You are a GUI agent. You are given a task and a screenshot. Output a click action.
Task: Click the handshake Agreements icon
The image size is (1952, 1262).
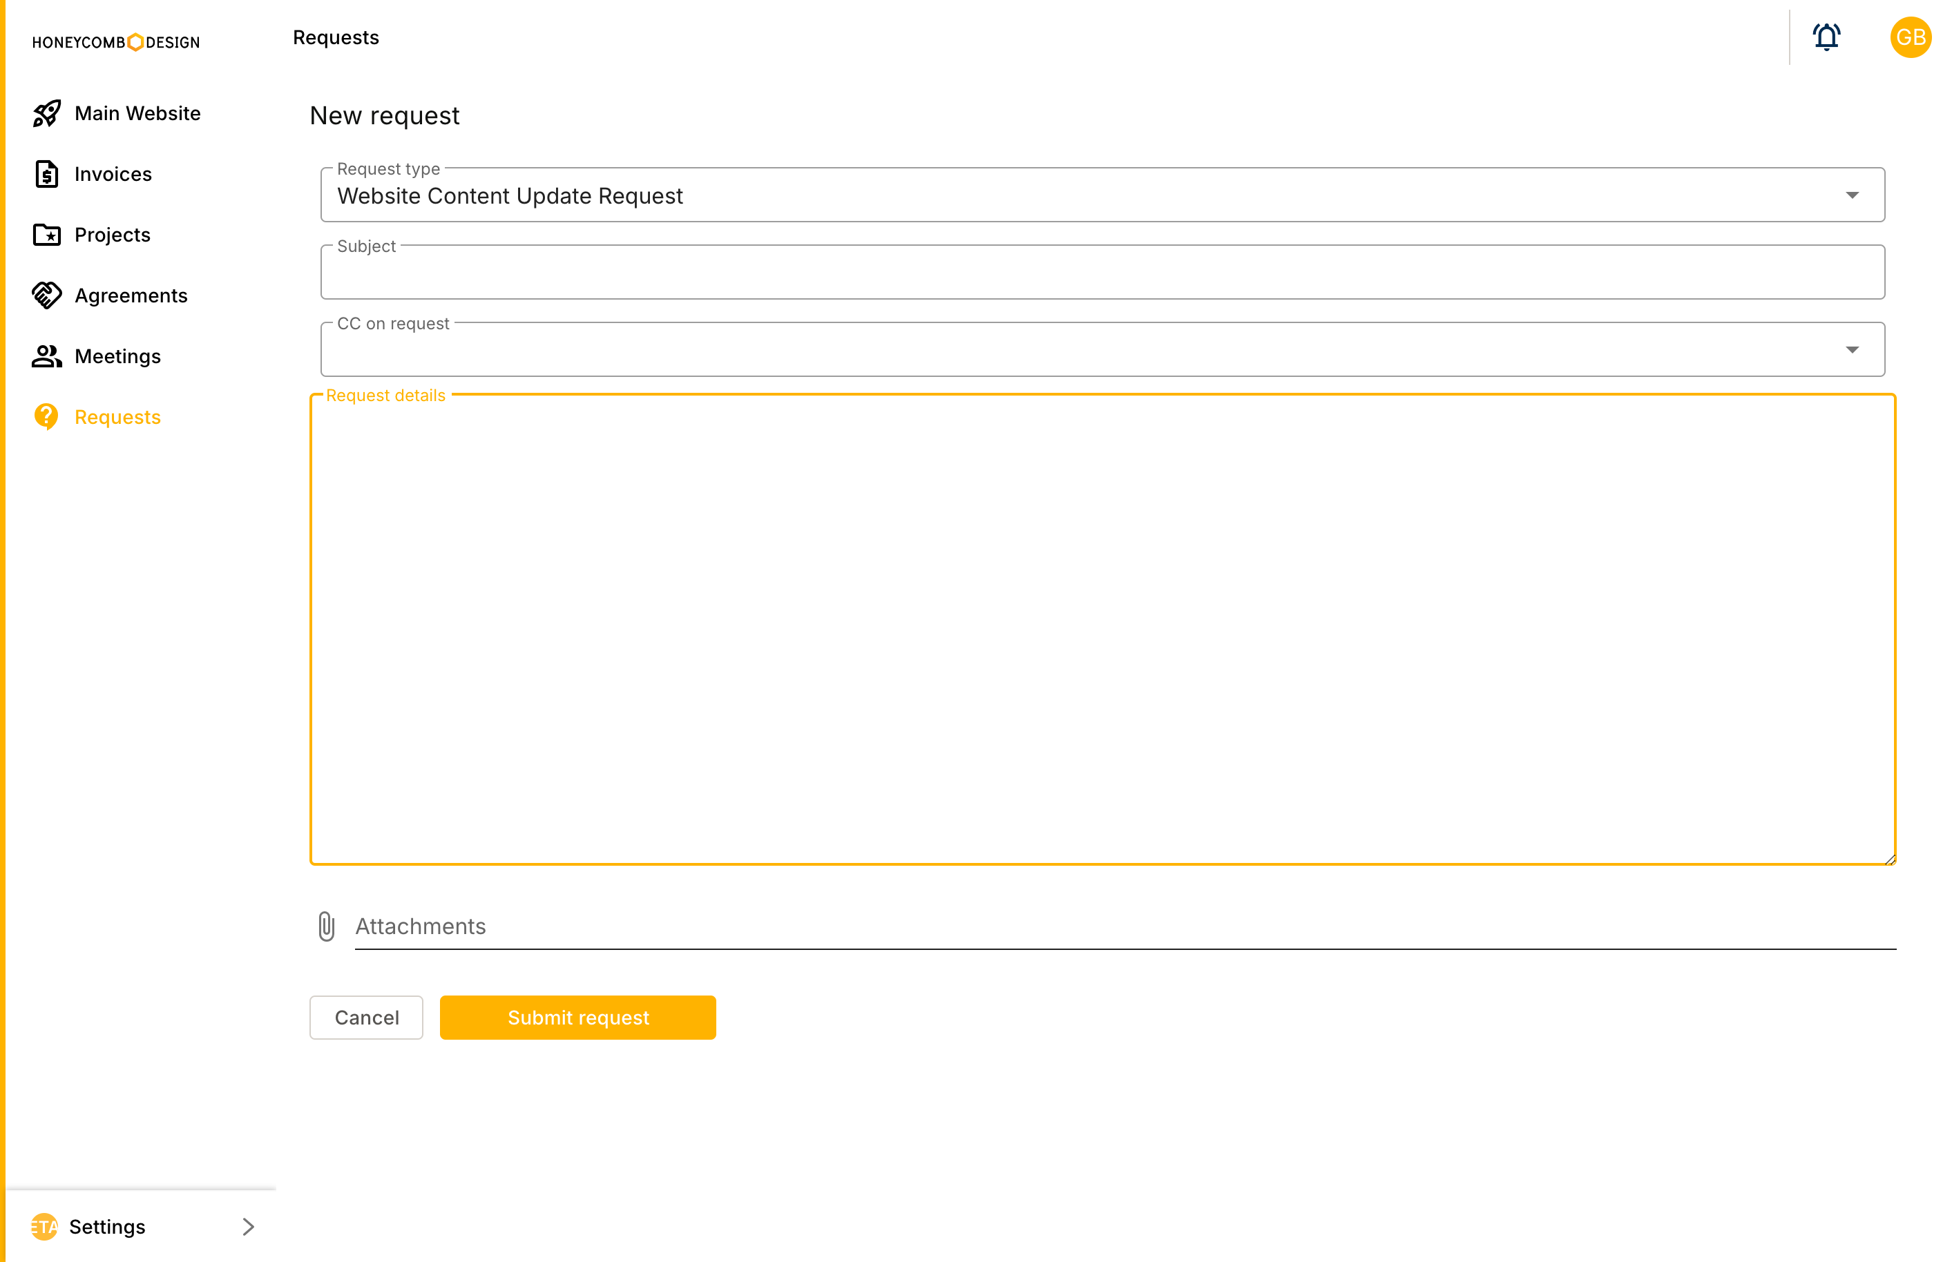pos(47,295)
